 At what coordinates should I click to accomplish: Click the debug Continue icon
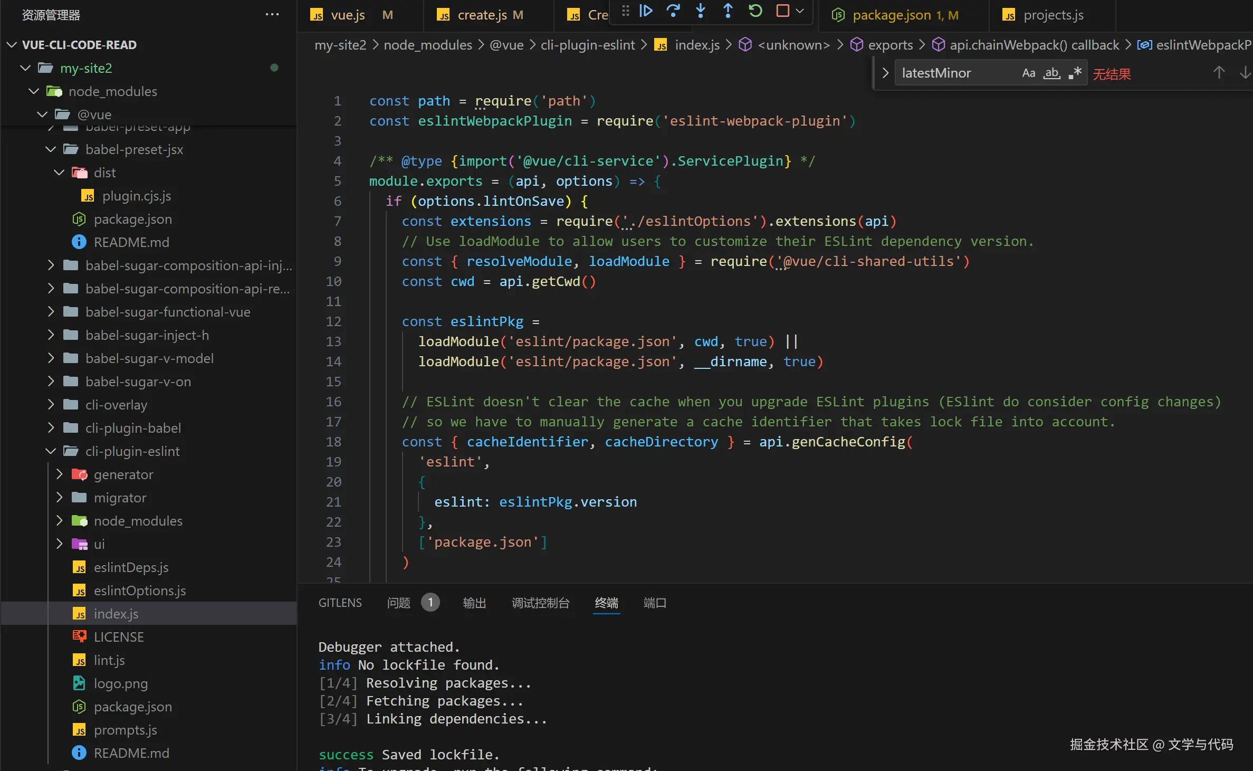click(x=646, y=11)
